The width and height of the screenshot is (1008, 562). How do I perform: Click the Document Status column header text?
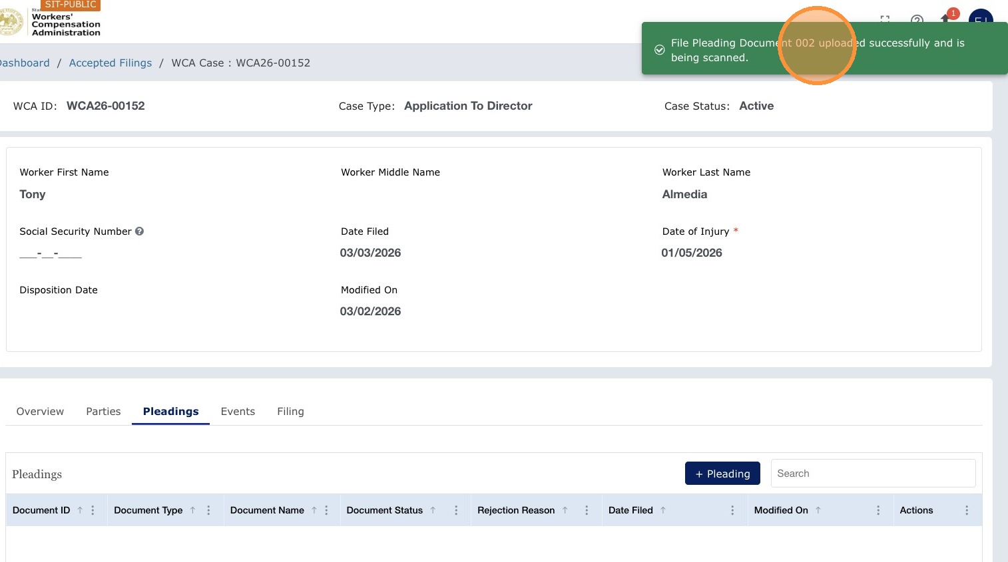pos(384,510)
